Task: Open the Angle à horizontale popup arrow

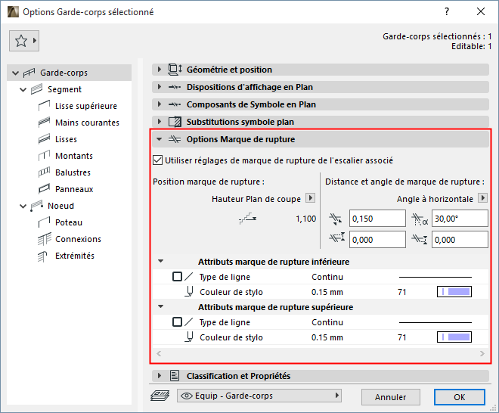Action: [483, 198]
